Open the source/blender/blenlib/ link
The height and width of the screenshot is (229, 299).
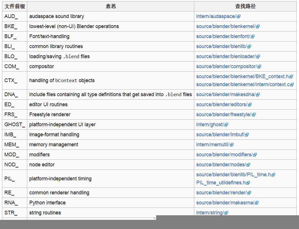coord(222,46)
